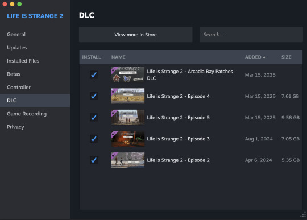Uncheck the Episode 2 install box
This screenshot has height=220, width=307.
(94, 160)
